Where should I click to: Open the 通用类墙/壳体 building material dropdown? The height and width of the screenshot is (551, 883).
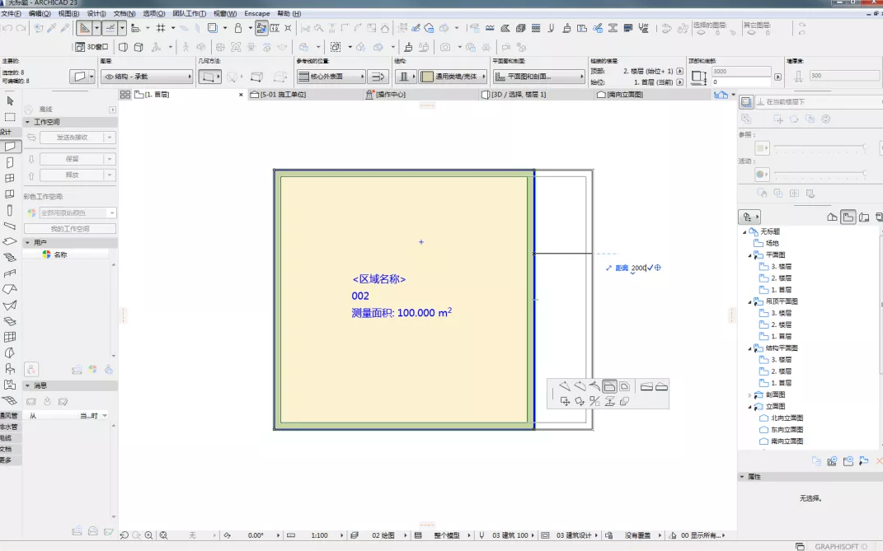pos(453,77)
